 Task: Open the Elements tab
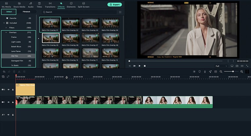click(71, 5)
